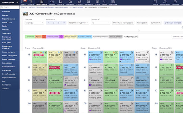Toggle the 3-room filter
This screenshot has height=113, width=183.
59,23
